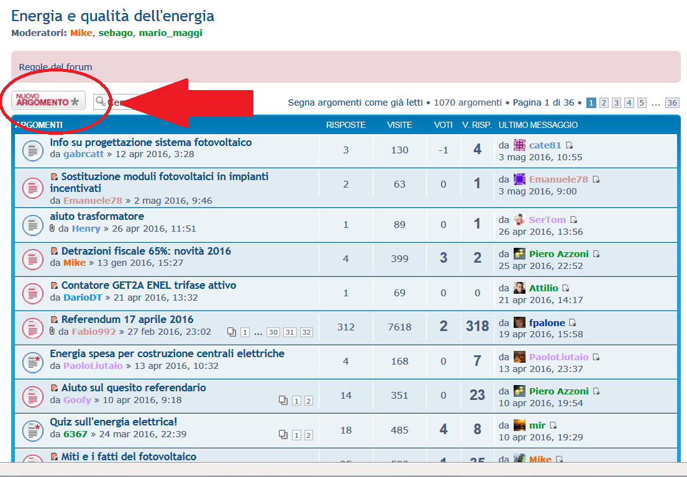Click unread topic icon for Quiz sull'energia elettrica
The image size is (687, 477).
point(32,430)
